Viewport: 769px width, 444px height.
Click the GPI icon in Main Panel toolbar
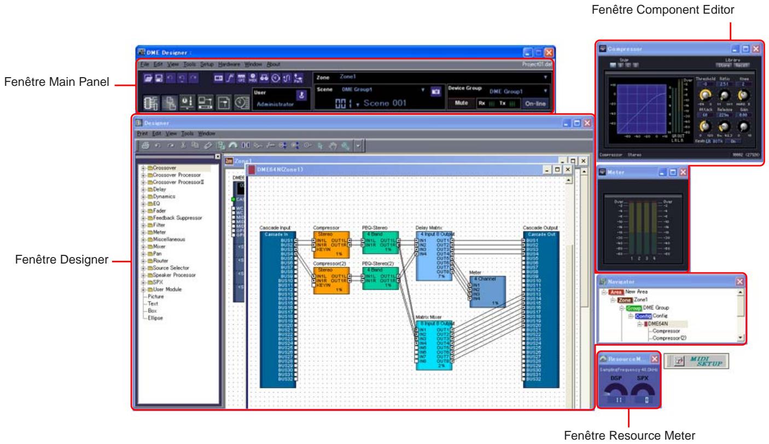point(241,78)
